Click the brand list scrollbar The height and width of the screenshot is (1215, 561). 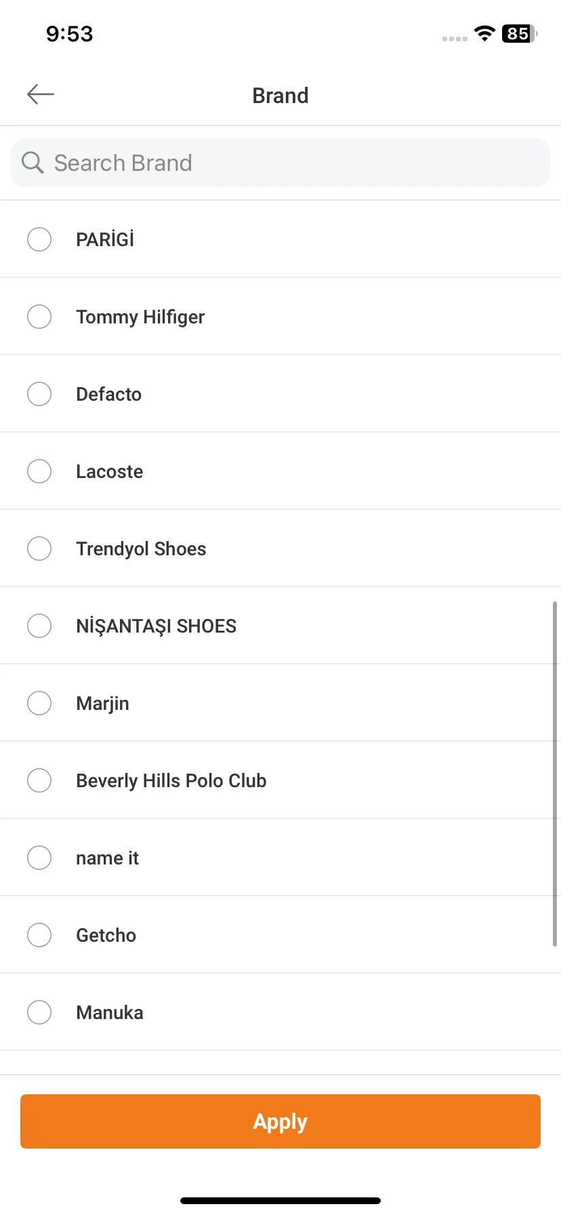[x=555, y=774]
